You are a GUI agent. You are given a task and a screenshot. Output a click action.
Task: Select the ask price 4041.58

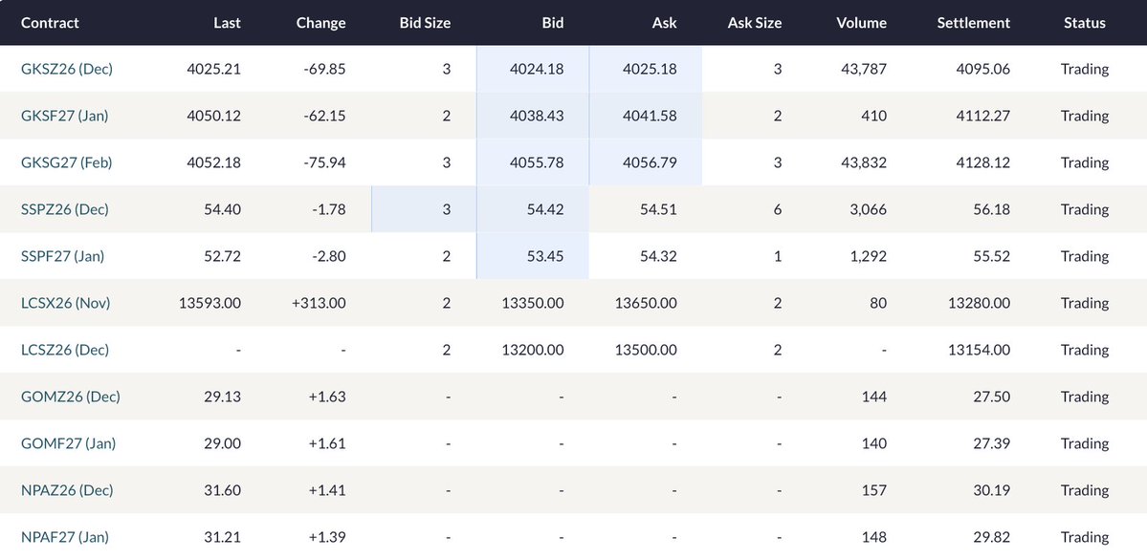pos(650,116)
